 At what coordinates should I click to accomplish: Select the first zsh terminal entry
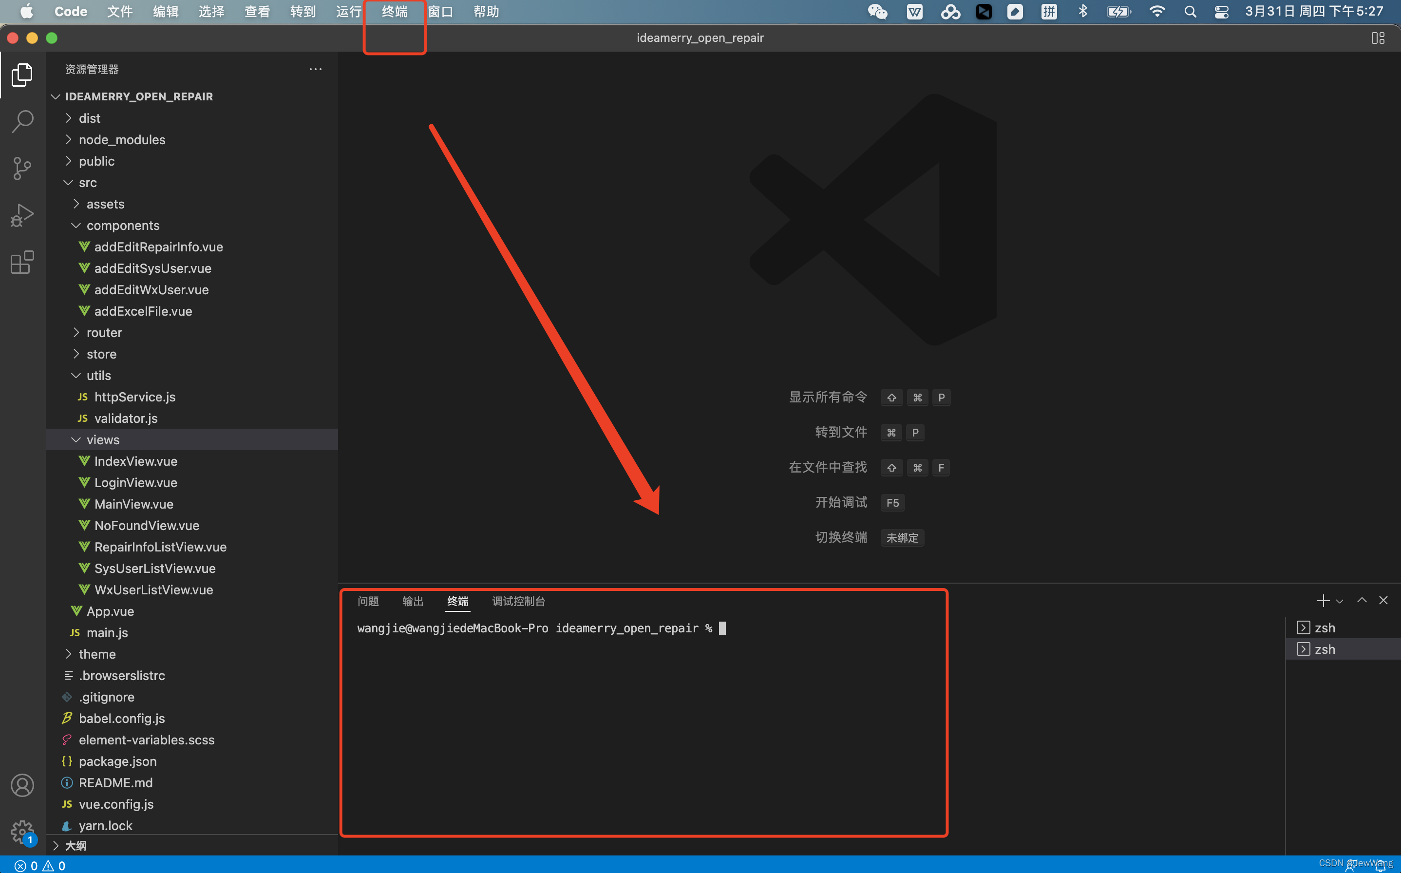[1343, 627]
